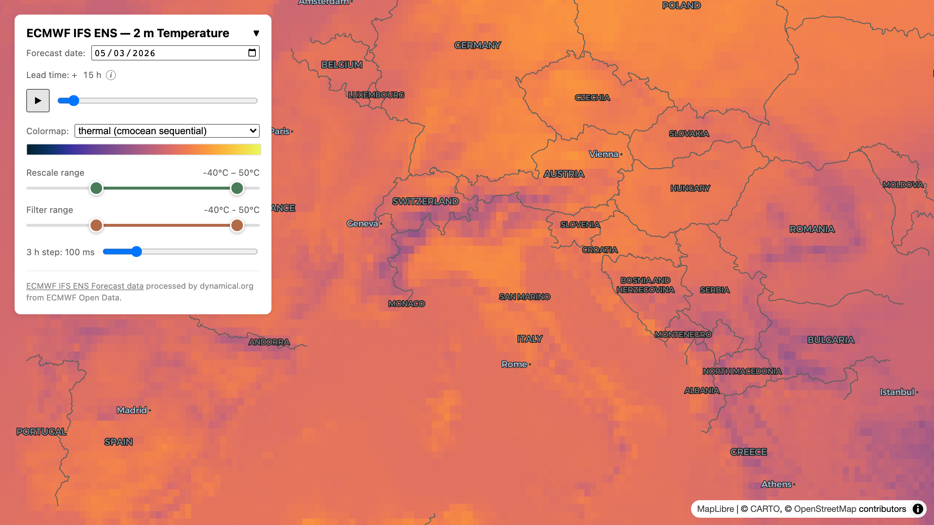
Task: Click the PORTUGAL map label
Action: (x=42, y=432)
